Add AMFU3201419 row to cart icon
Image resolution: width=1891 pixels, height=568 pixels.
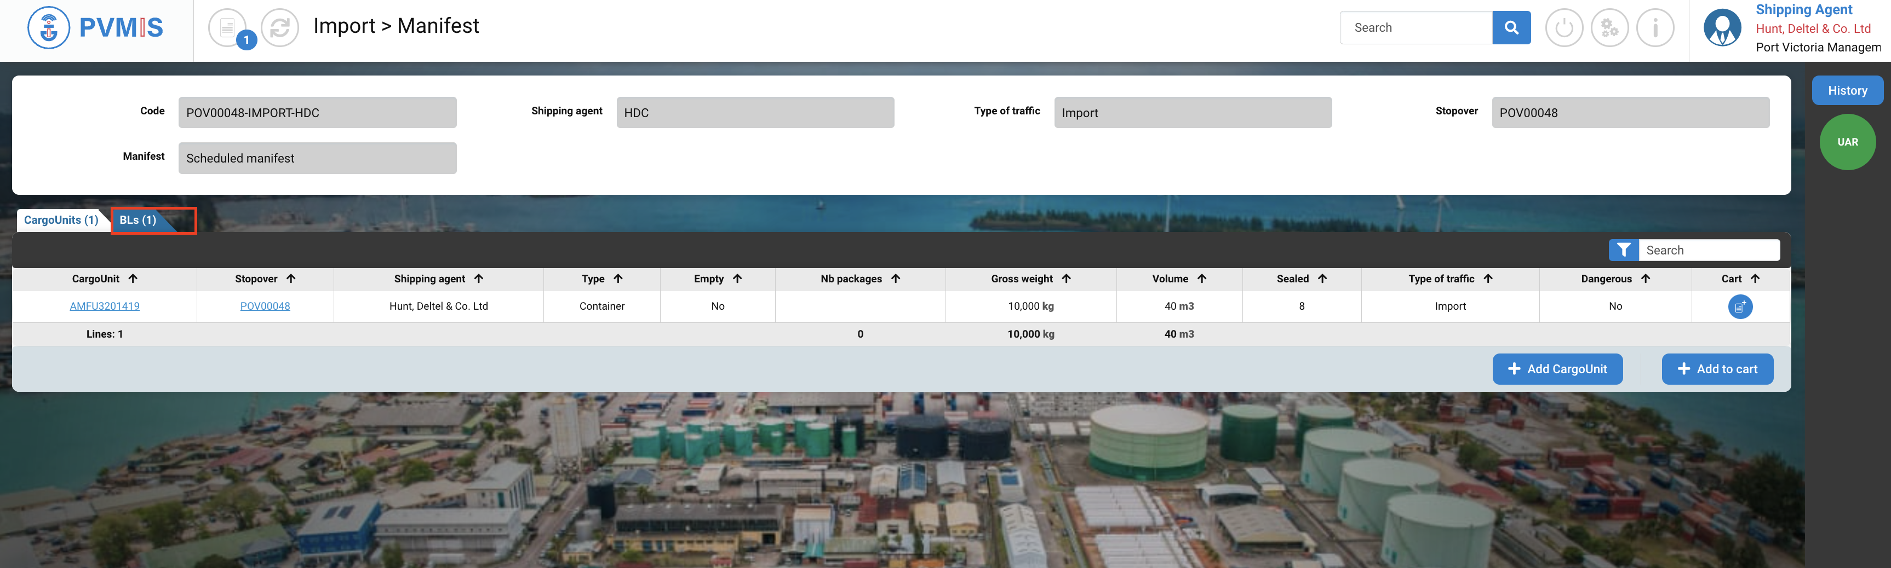1739,306
